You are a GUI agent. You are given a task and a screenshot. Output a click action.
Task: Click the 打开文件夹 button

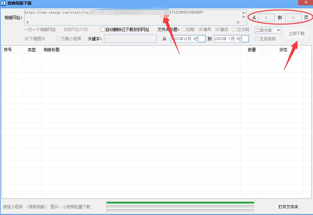(x=288, y=207)
